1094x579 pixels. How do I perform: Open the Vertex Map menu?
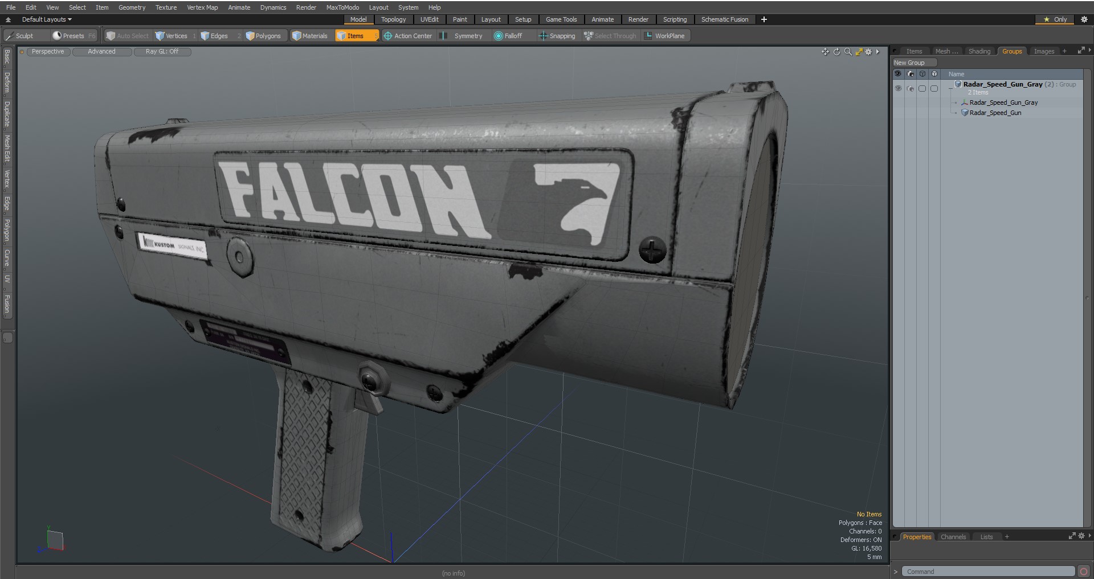coord(202,7)
